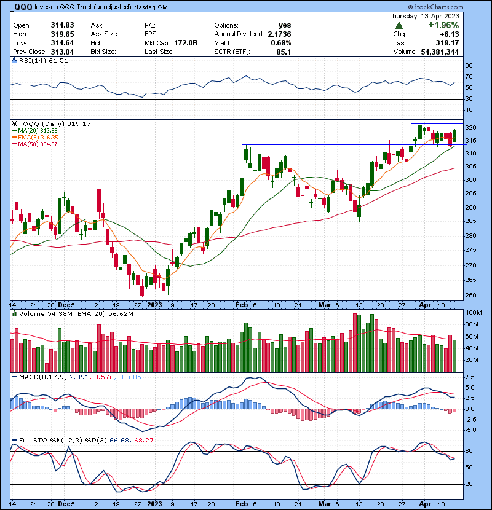Click the Open value '314.83'
The image size is (492, 510).
tap(62, 25)
